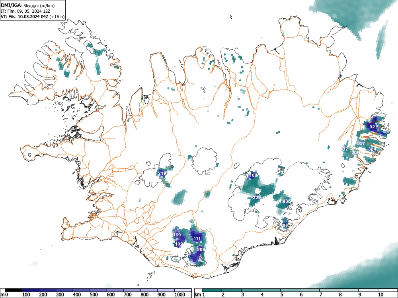Click the '500' label on meter legend
The image size is (398, 298).
click(x=94, y=295)
